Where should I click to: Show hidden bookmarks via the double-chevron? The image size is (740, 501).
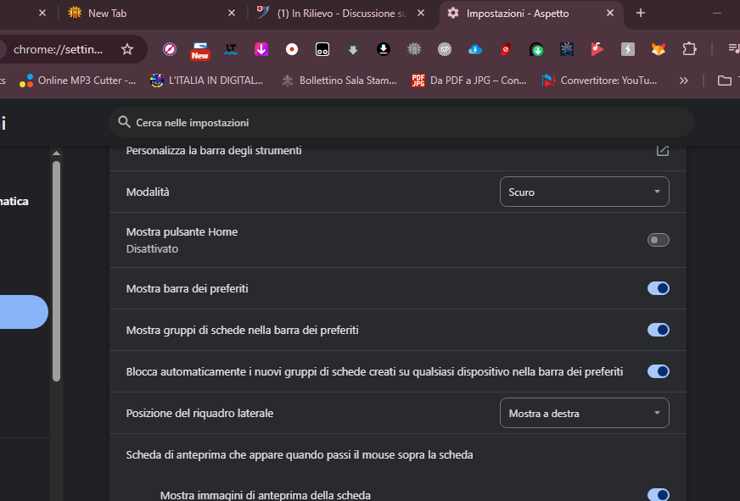pyautogui.click(x=683, y=81)
